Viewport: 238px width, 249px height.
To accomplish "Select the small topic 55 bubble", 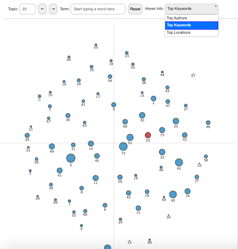I will pos(96,45).
